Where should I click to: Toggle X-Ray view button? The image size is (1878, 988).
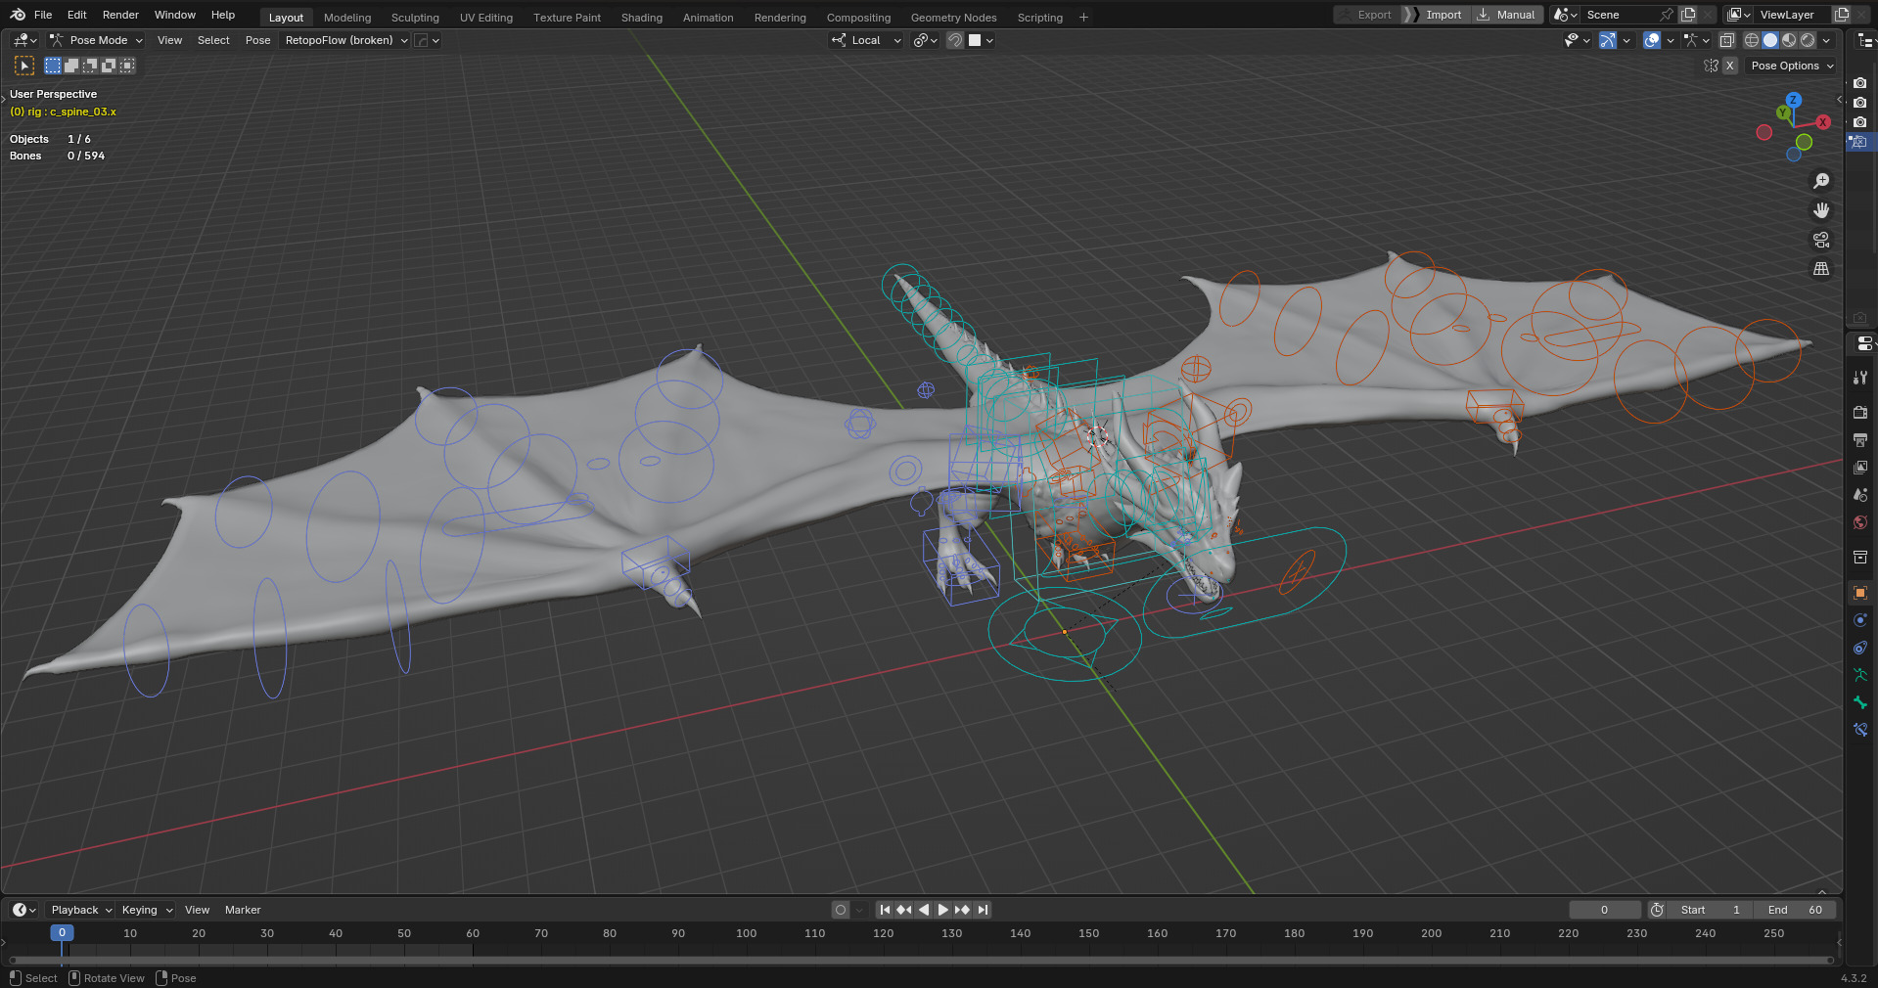(1727, 40)
